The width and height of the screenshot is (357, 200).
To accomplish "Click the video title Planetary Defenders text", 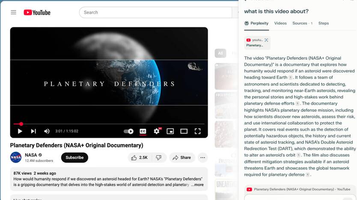I will click(x=77, y=145).
